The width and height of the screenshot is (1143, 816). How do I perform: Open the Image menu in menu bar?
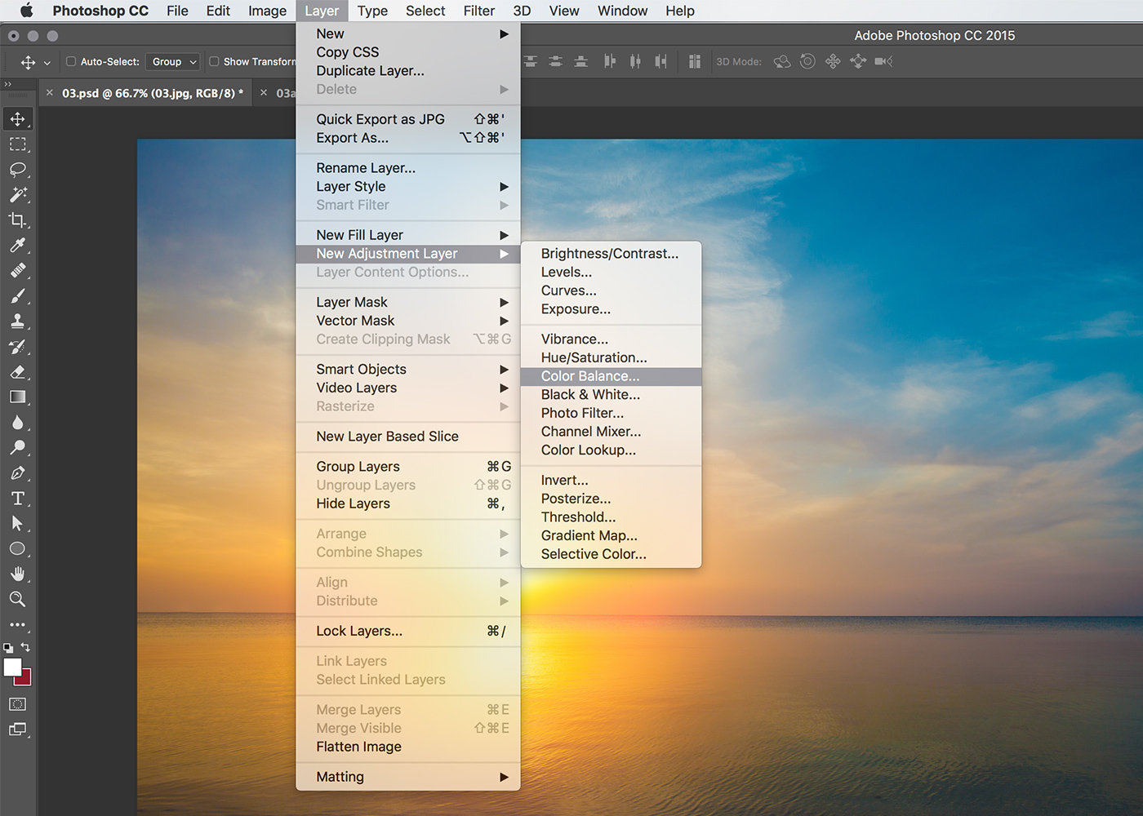(x=267, y=11)
